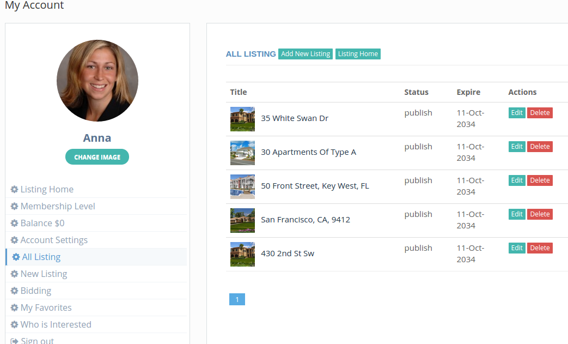Screen dimensions: 568x344
Task: Edit the 430 2nd St Sw listing
Action: [x=516, y=248]
